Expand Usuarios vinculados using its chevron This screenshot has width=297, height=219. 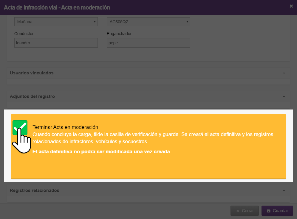(284, 73)
